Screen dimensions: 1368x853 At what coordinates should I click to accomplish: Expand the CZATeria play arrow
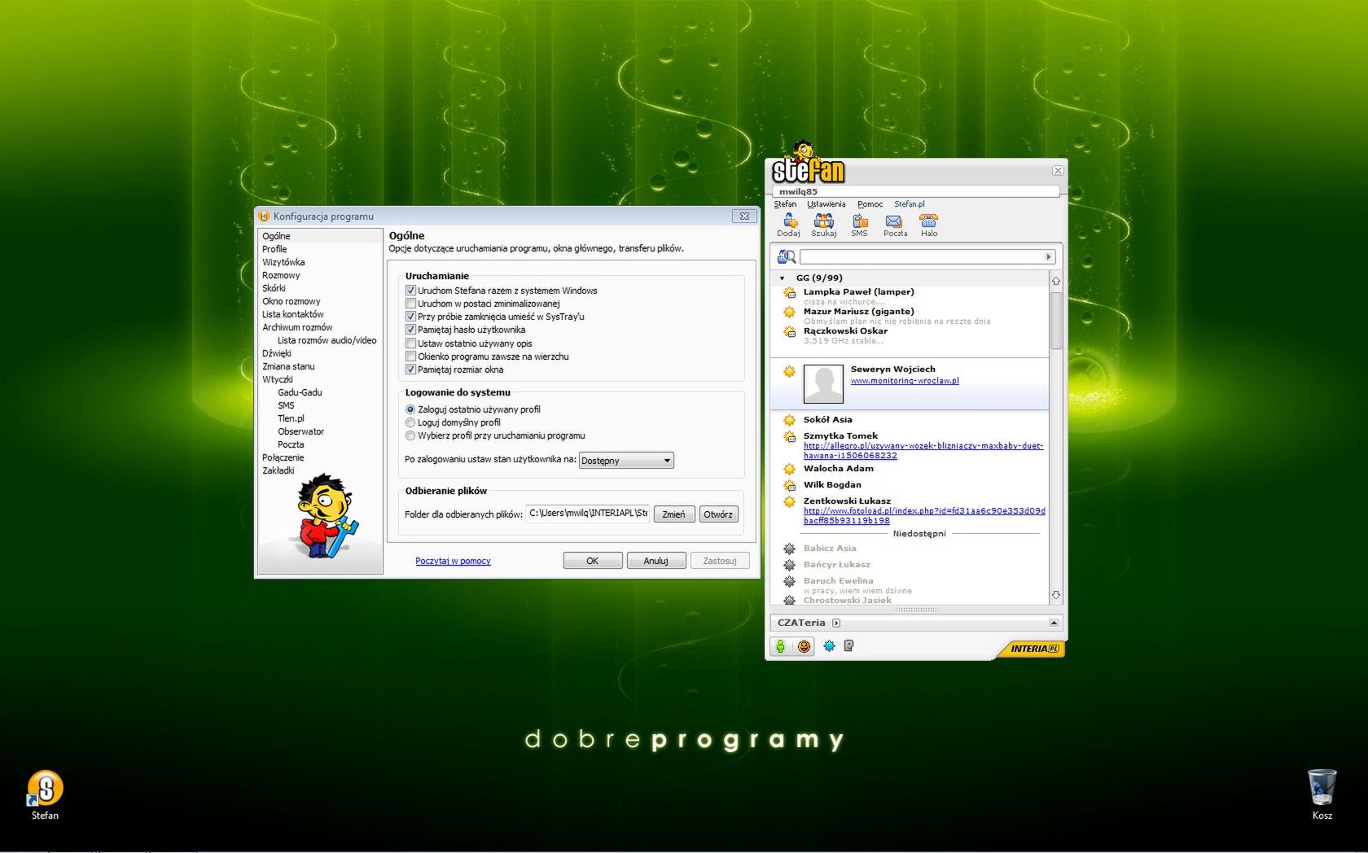836,623
